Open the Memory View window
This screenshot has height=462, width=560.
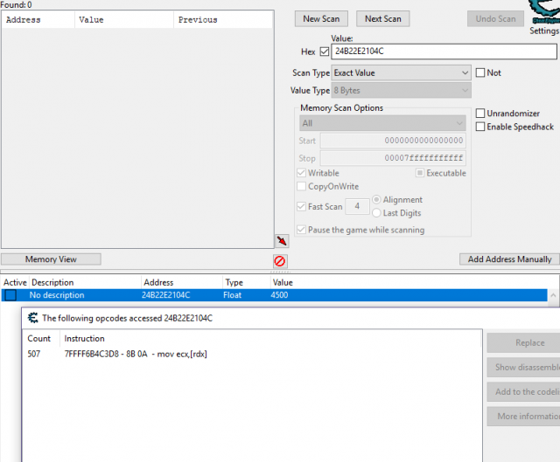[x=51, y=259]
